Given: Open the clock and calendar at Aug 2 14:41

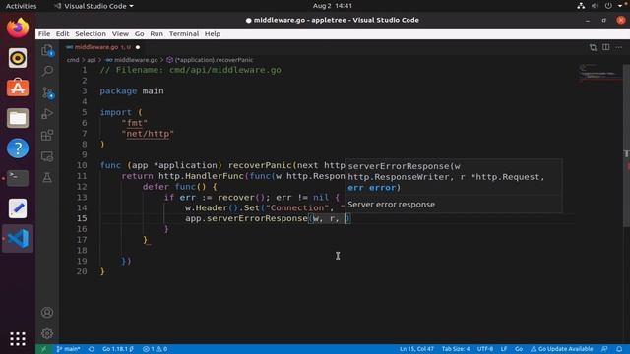Looking at the screenshot, I should coord(333,6).
